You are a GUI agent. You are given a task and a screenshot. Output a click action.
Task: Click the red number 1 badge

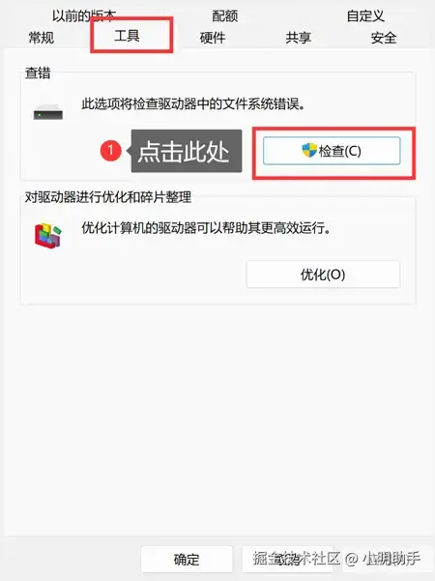[x=111, y=151]
